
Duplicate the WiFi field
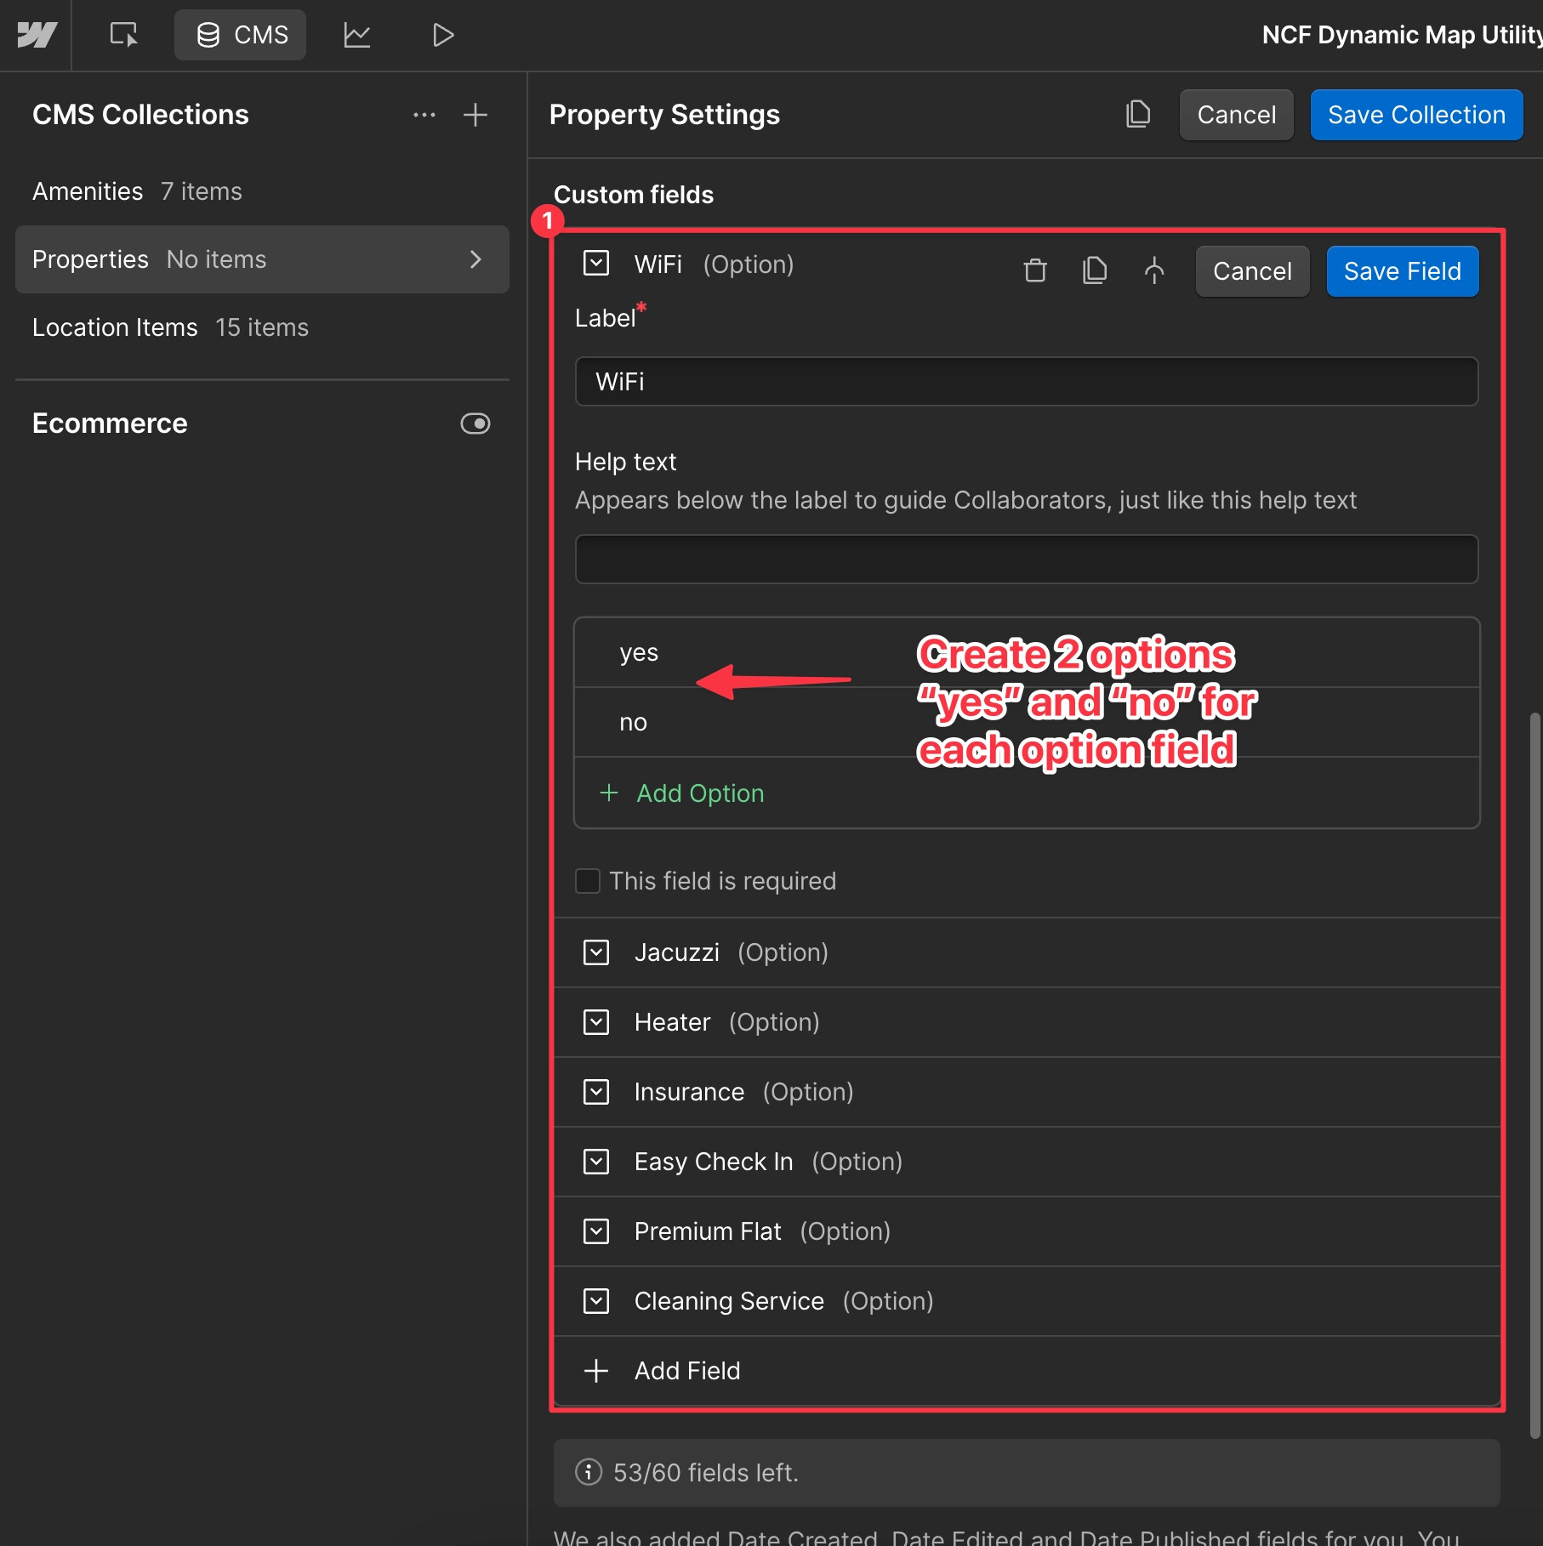point(1095,270)
